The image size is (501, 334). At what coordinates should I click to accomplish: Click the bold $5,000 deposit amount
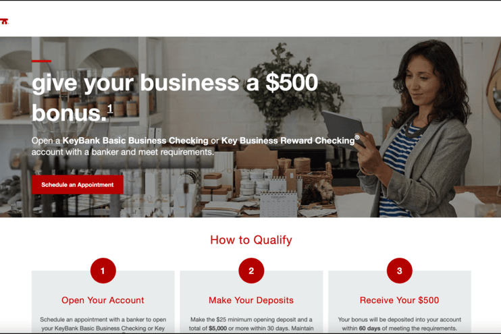[x=217, y=328]
